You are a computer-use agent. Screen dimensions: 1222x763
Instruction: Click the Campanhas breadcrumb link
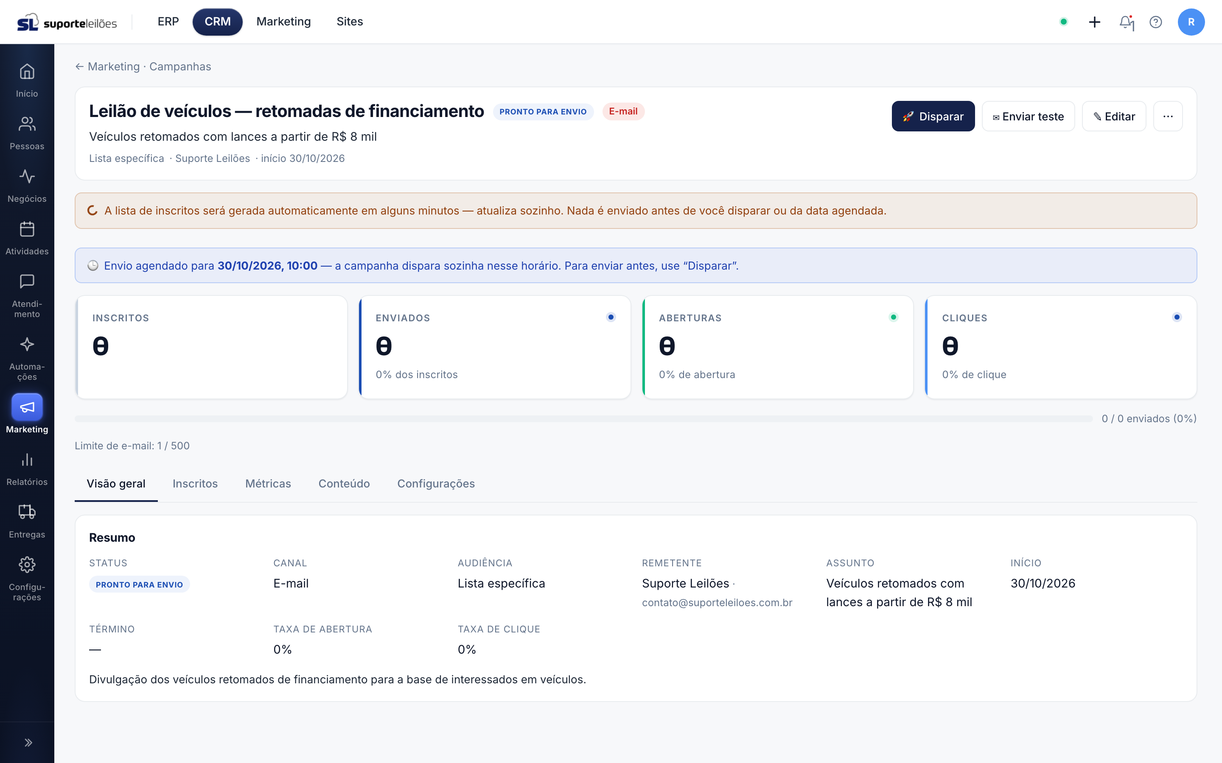click(180, 67)
